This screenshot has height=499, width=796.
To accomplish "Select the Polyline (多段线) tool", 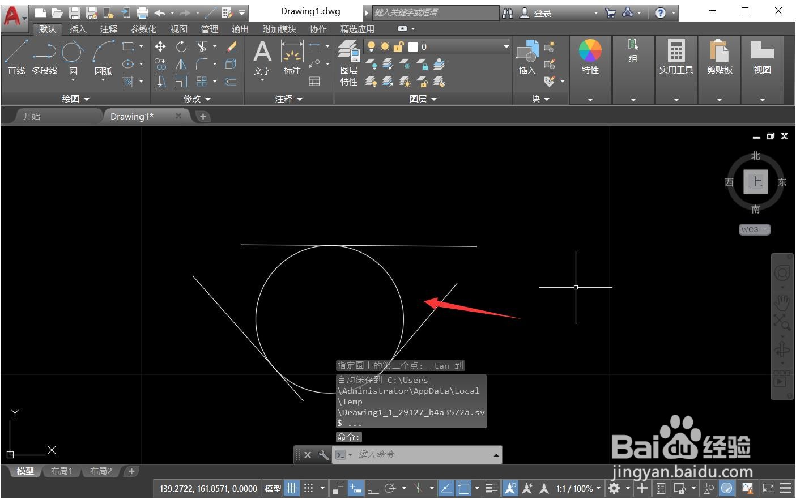I will (x=44, y=57).
